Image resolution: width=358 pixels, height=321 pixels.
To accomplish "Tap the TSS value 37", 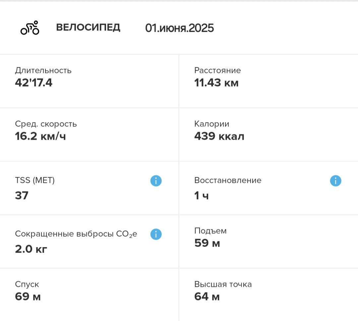I will click(x=22, y=196).
